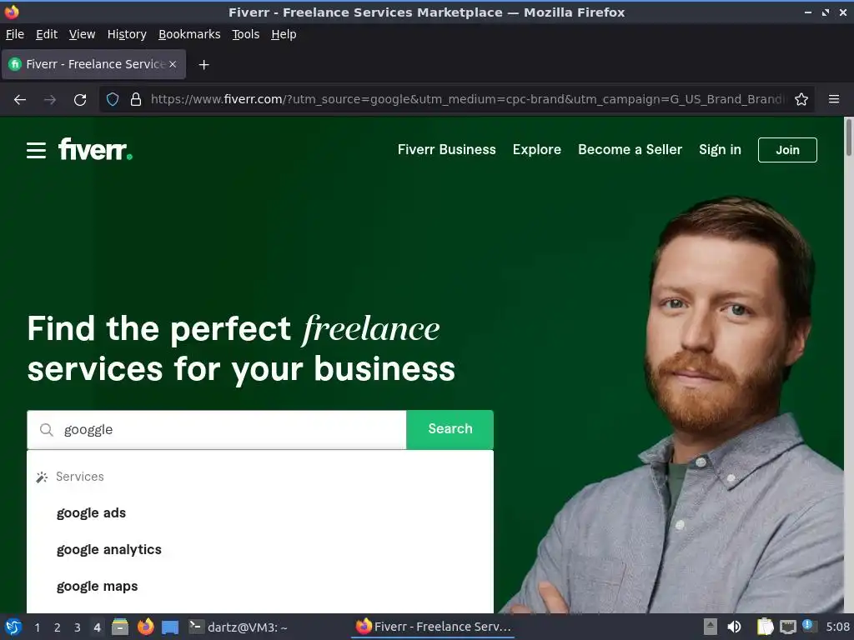The image size is (854, 640).
Task: Click the search field containing googgle
Action: 217,430
